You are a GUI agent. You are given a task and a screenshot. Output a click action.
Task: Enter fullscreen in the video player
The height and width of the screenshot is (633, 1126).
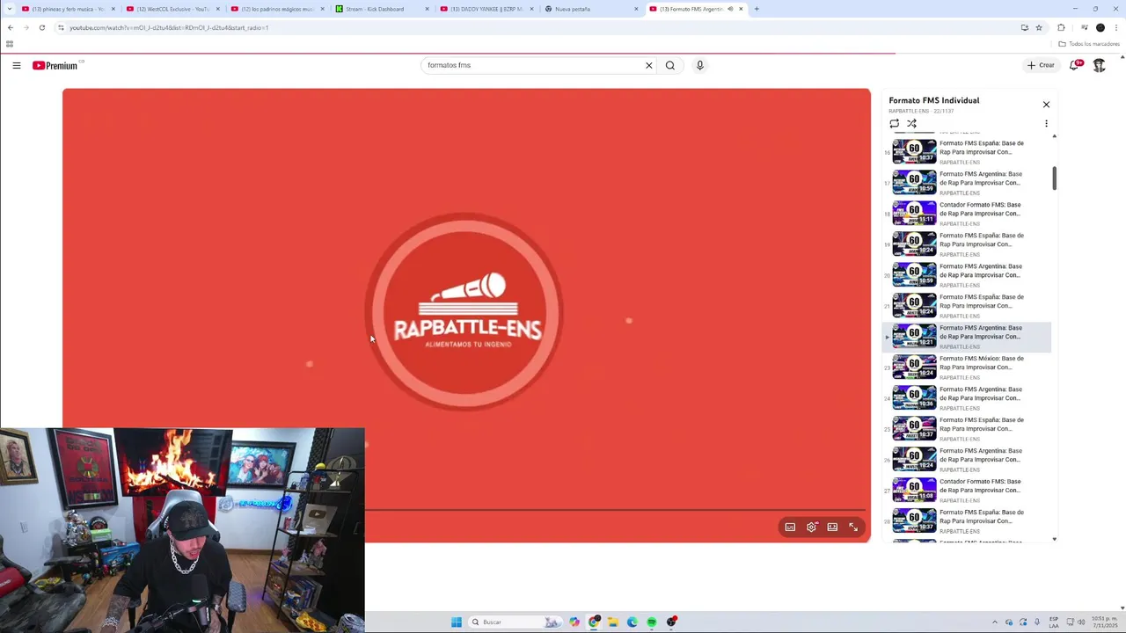[853, 527]
